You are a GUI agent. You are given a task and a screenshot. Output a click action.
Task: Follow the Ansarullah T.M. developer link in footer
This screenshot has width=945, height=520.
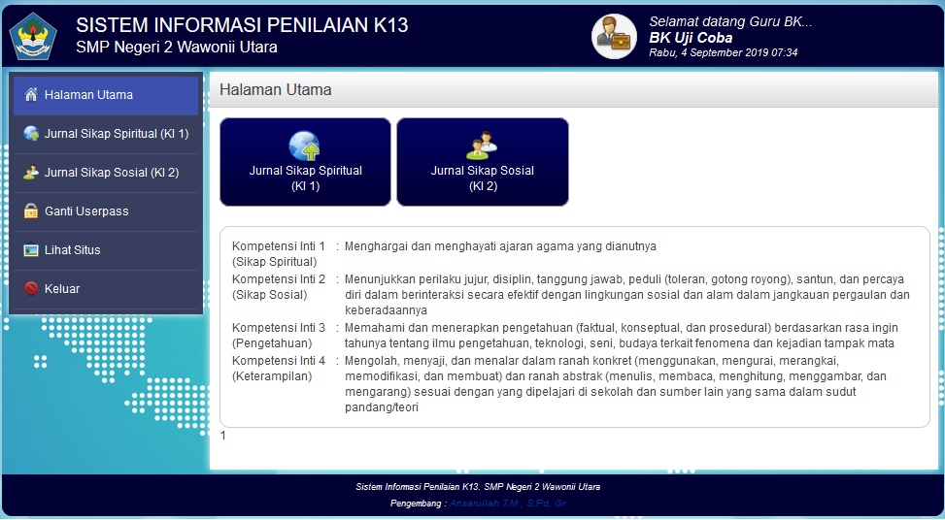pos(507,504)
